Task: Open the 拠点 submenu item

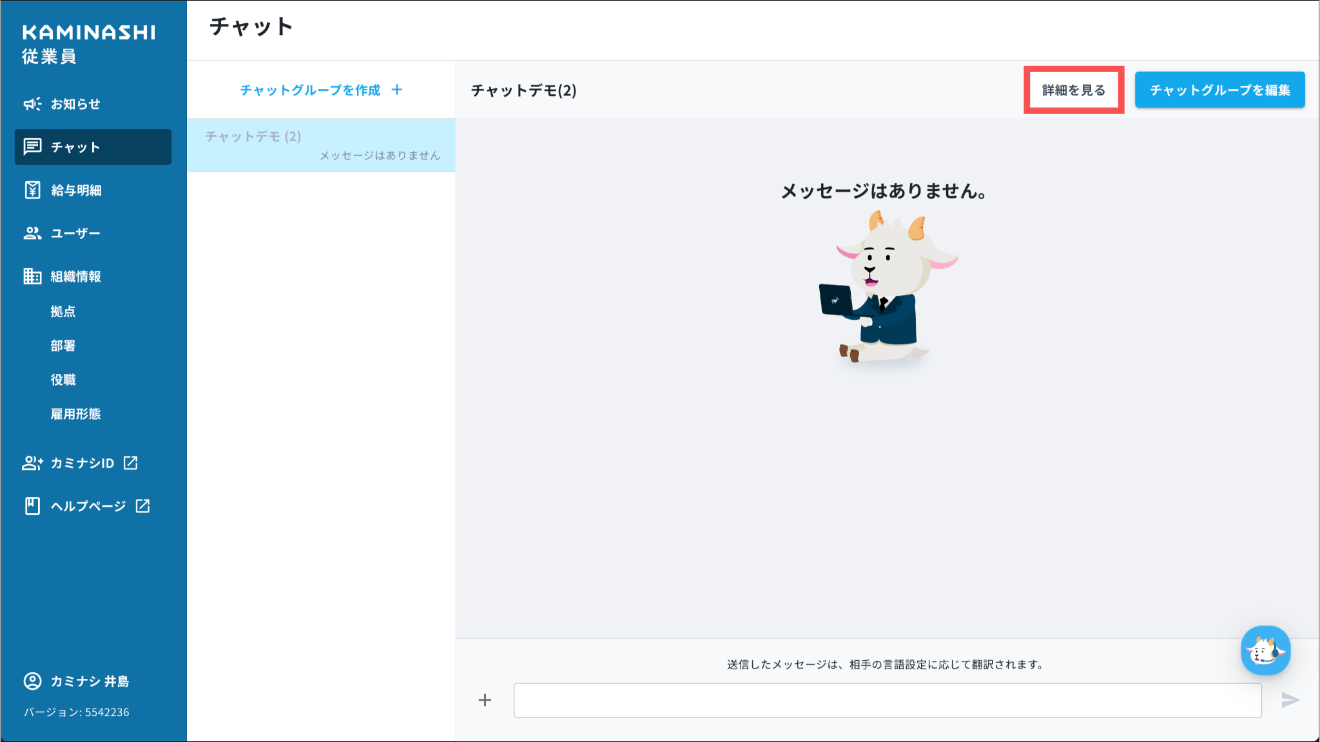Action: pos(63,311)
